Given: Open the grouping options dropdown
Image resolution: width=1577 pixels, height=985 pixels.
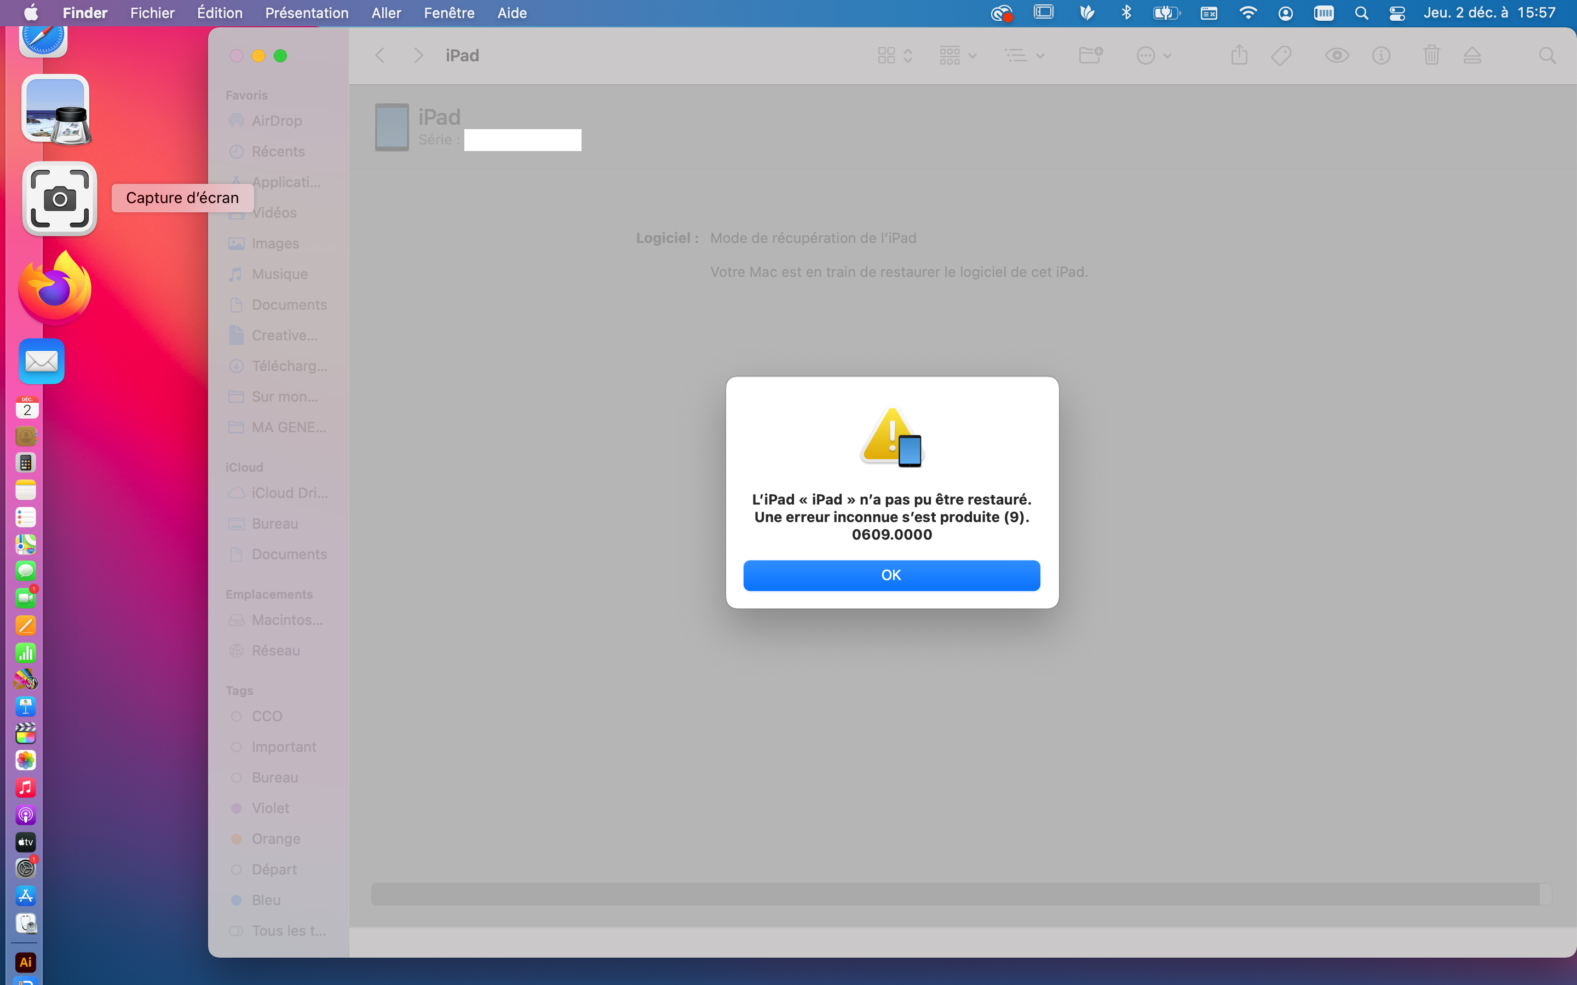Looking at the screenshot, I should pyautogui.click(x=957, y=55).
